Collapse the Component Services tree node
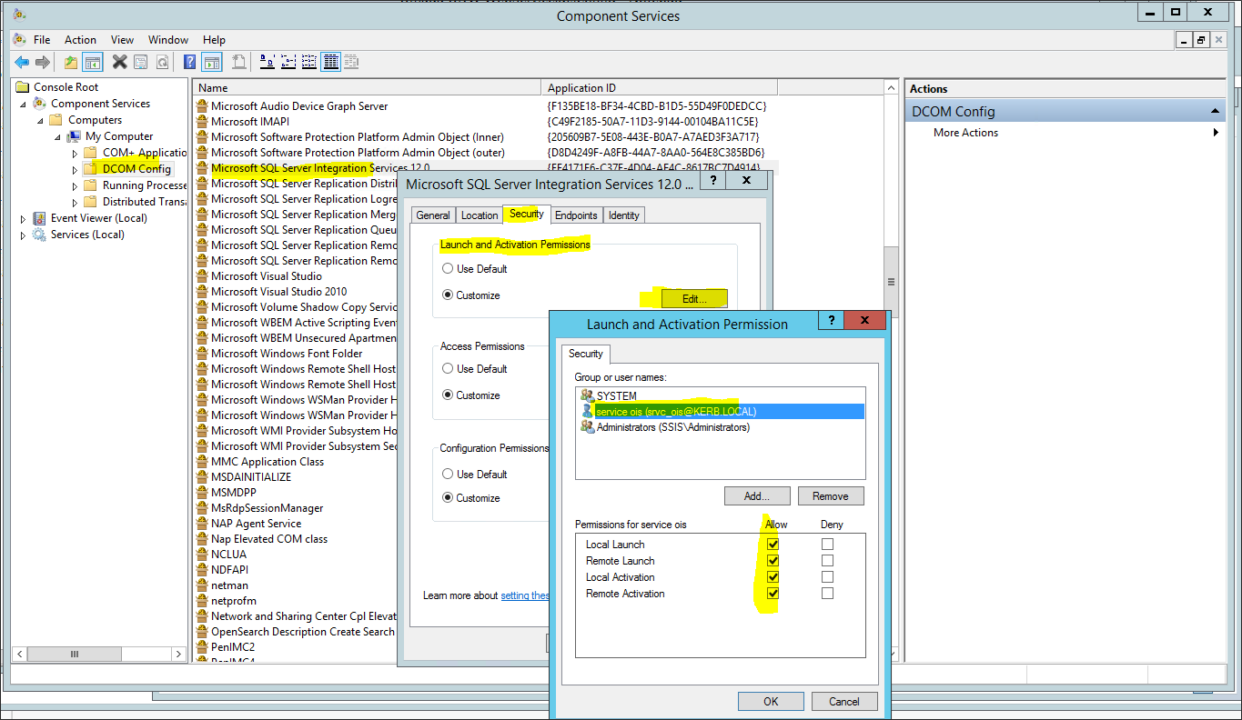This screenshot has width=1242, height=720. pos(24,104)
